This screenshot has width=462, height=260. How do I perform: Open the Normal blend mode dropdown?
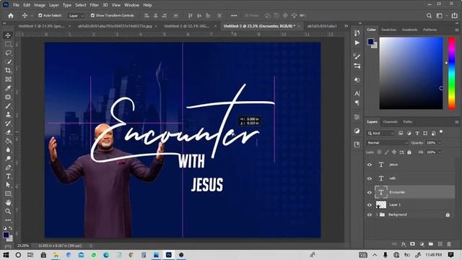click(x=387, y=143)
